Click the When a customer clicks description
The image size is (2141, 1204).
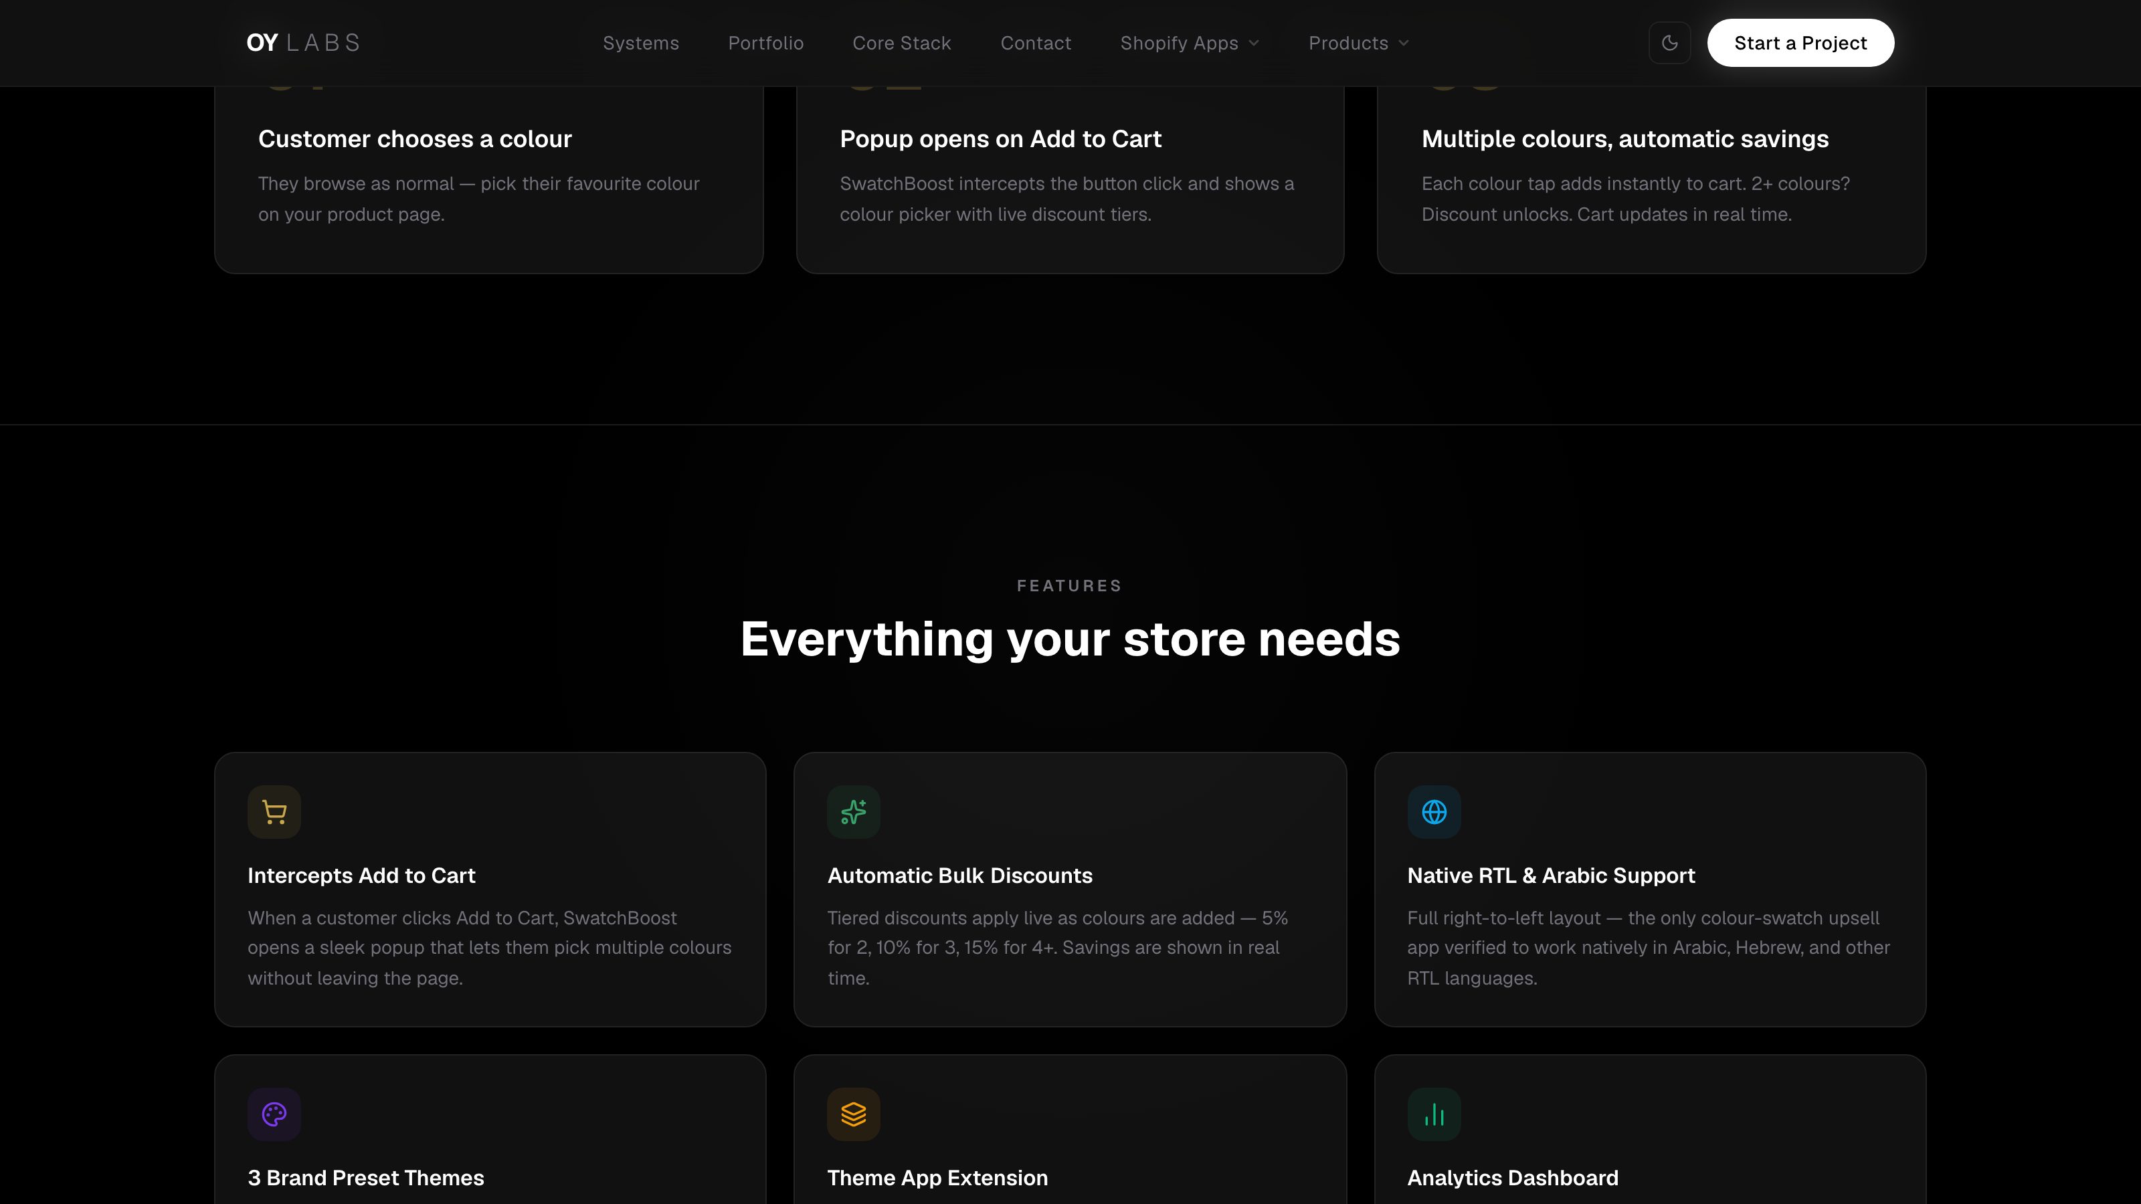pos(490,948)
